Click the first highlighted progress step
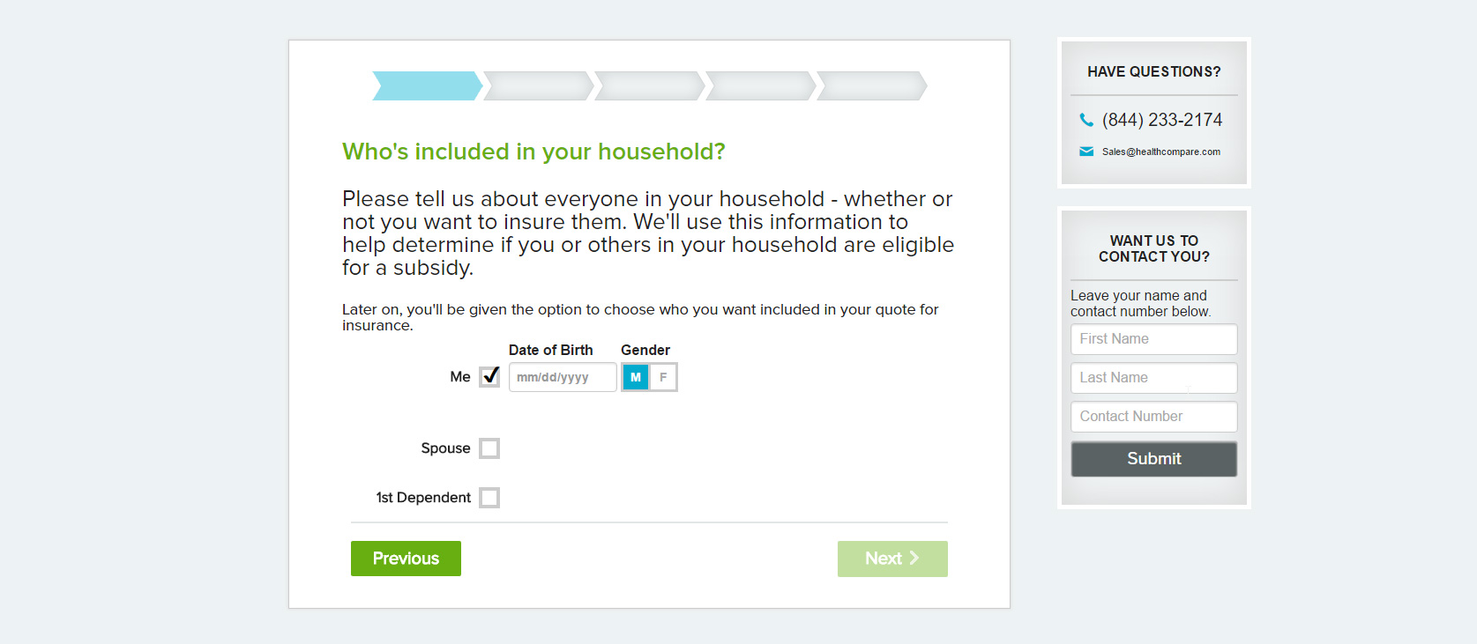This screenshot has height=644, width=1477. click(x=428, y=86)
